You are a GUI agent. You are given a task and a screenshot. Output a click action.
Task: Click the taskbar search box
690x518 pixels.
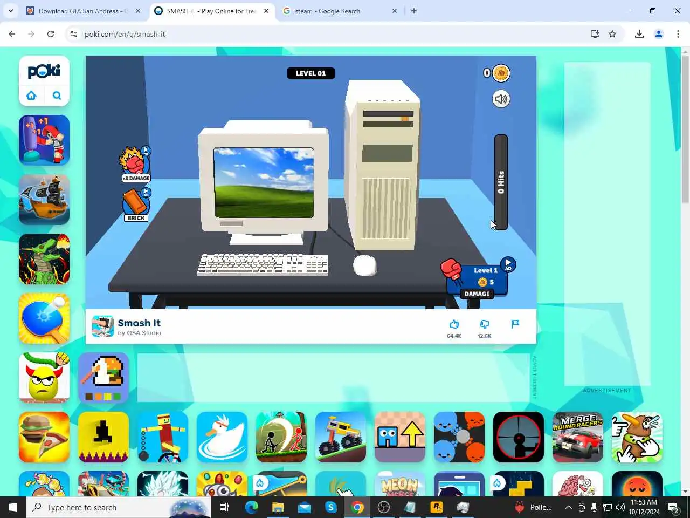coord(119,507)
